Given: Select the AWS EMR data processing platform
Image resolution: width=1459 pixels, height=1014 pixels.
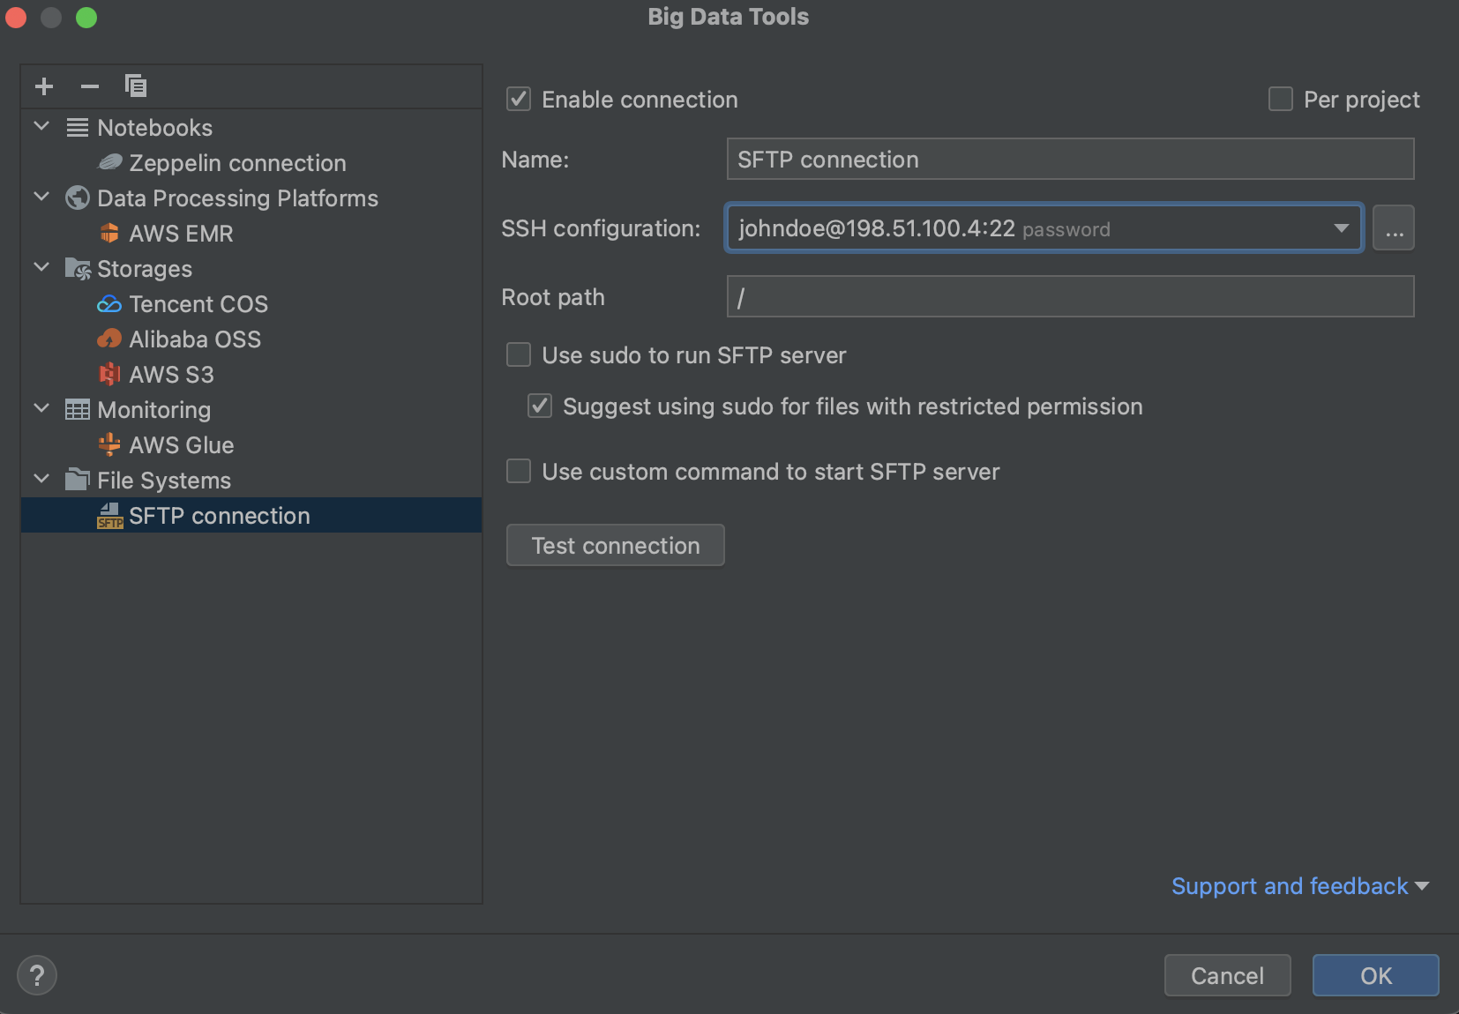Looking at the screenshot, I should pyautogui.click(x=180, y=233).
